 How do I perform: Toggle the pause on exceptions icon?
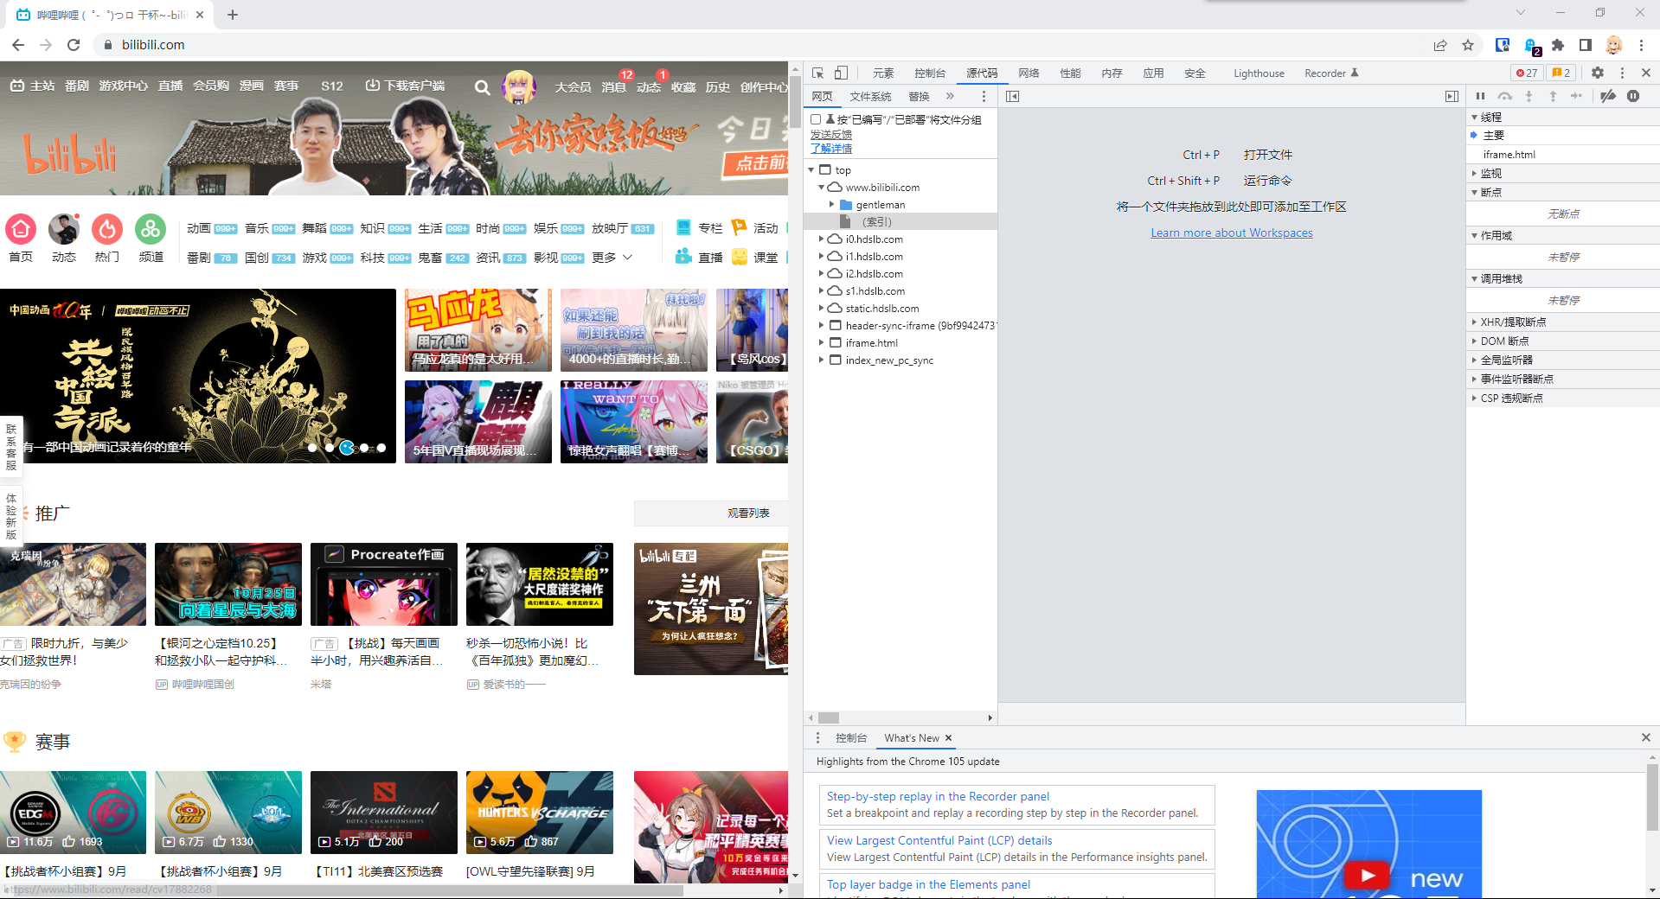coord(1633,96)
